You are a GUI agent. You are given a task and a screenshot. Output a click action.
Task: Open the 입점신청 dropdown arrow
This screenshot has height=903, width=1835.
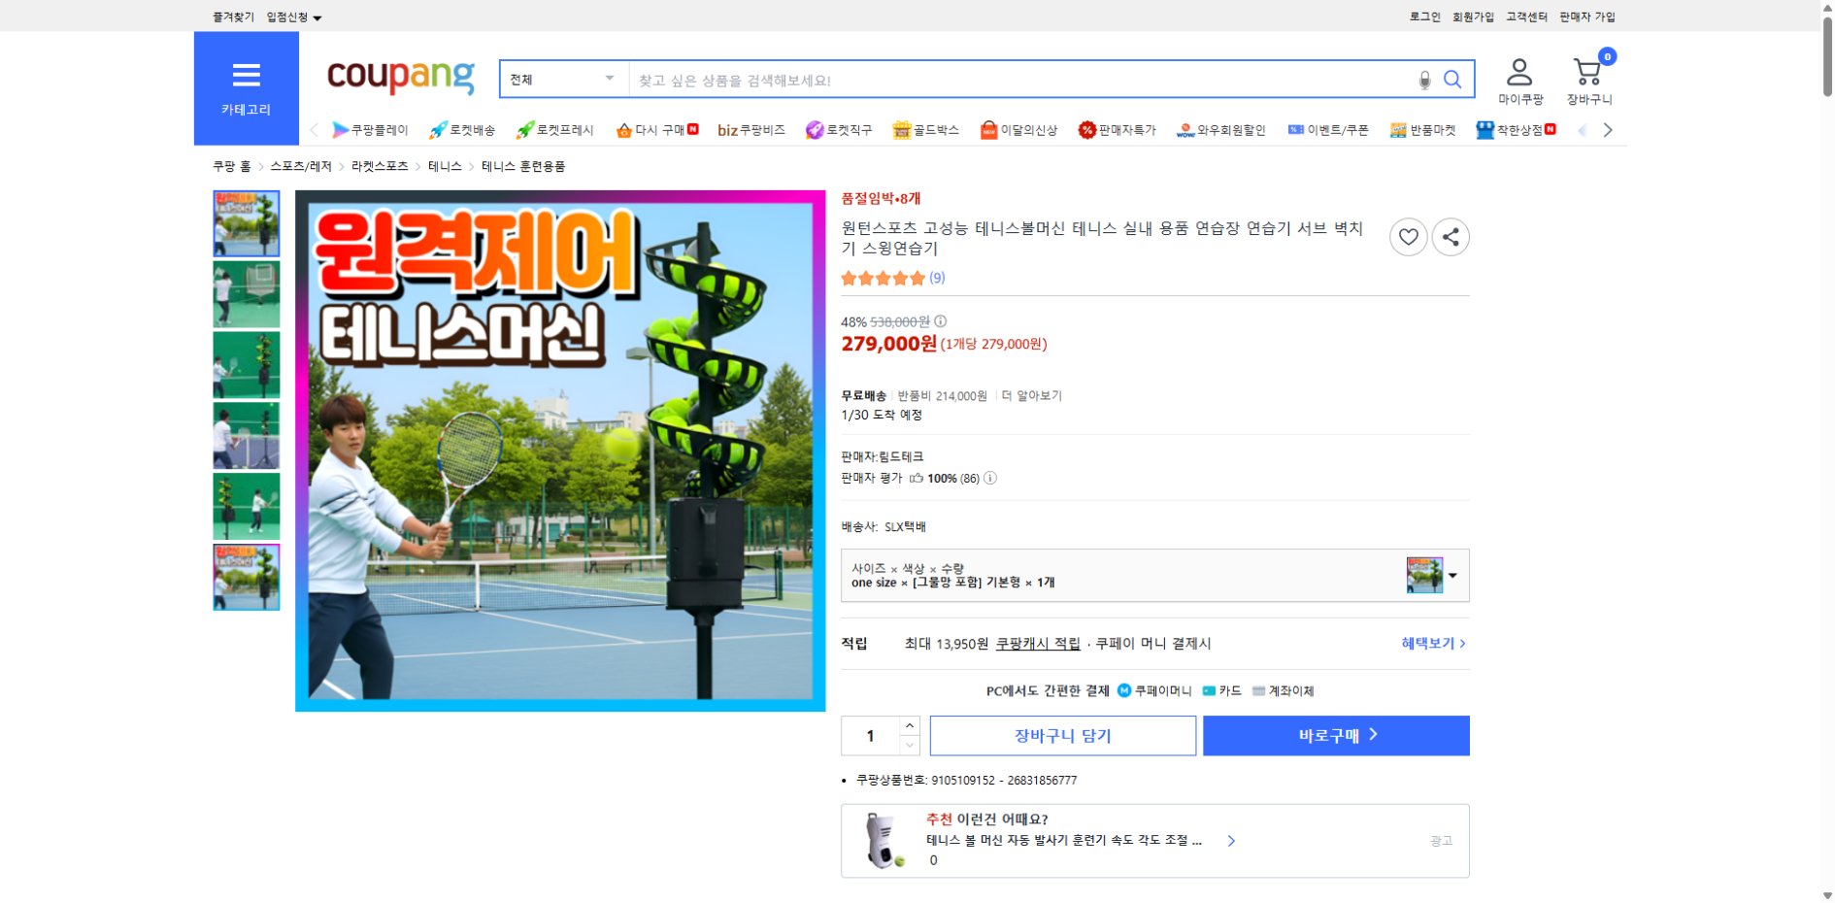coord(317,17)
